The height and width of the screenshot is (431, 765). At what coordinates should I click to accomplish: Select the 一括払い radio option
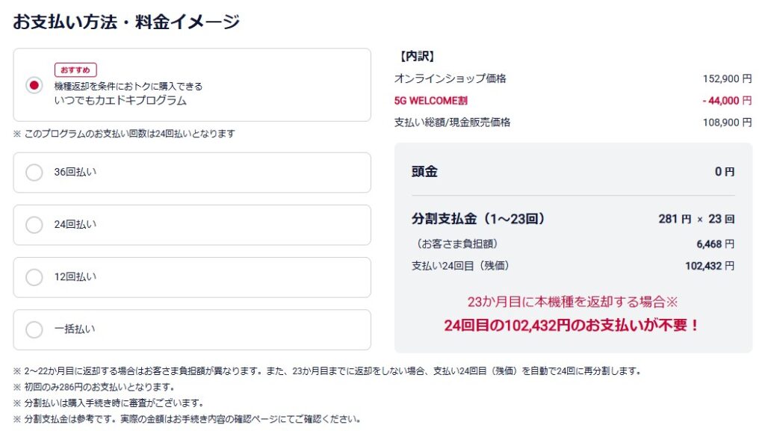(34, 329)
